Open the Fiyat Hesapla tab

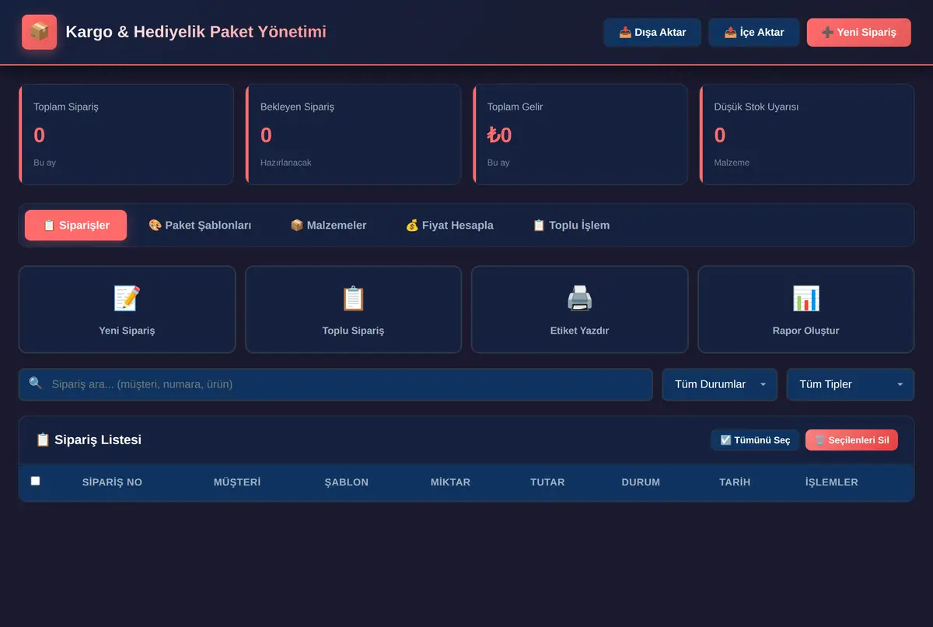pyautogui.click(x=449, y=225)
